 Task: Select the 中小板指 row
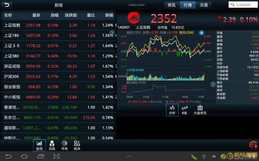58,97
